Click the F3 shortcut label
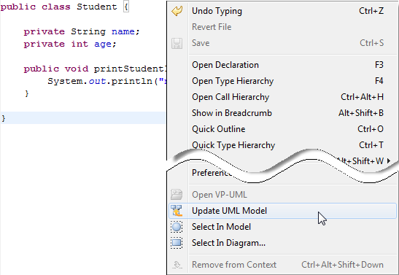This screenshot has width=399, height=275. click(x=379, y=65)
